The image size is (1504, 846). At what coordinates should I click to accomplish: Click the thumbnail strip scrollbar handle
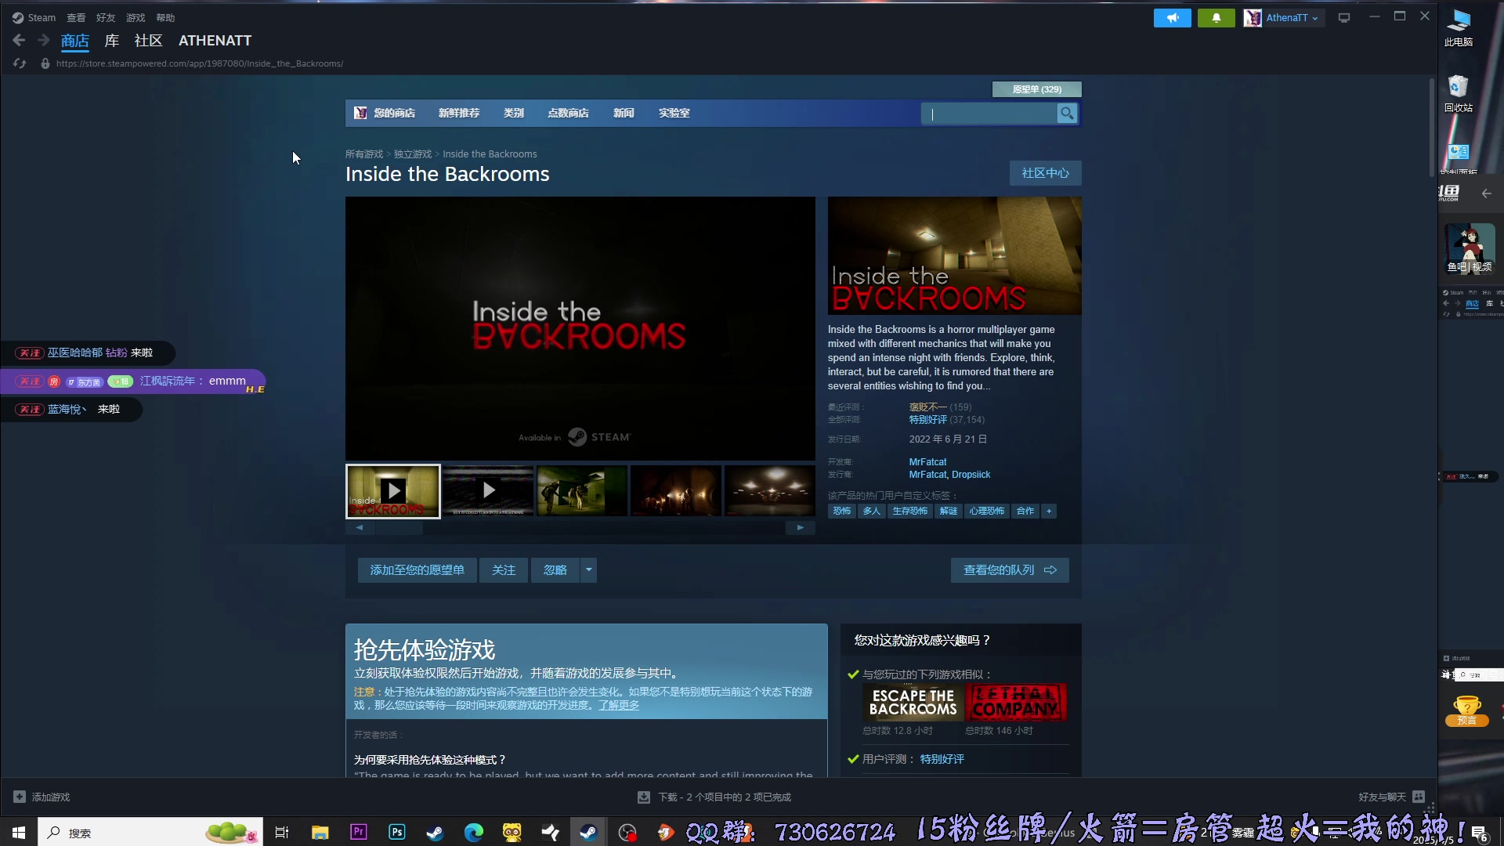tap(399, 528)
